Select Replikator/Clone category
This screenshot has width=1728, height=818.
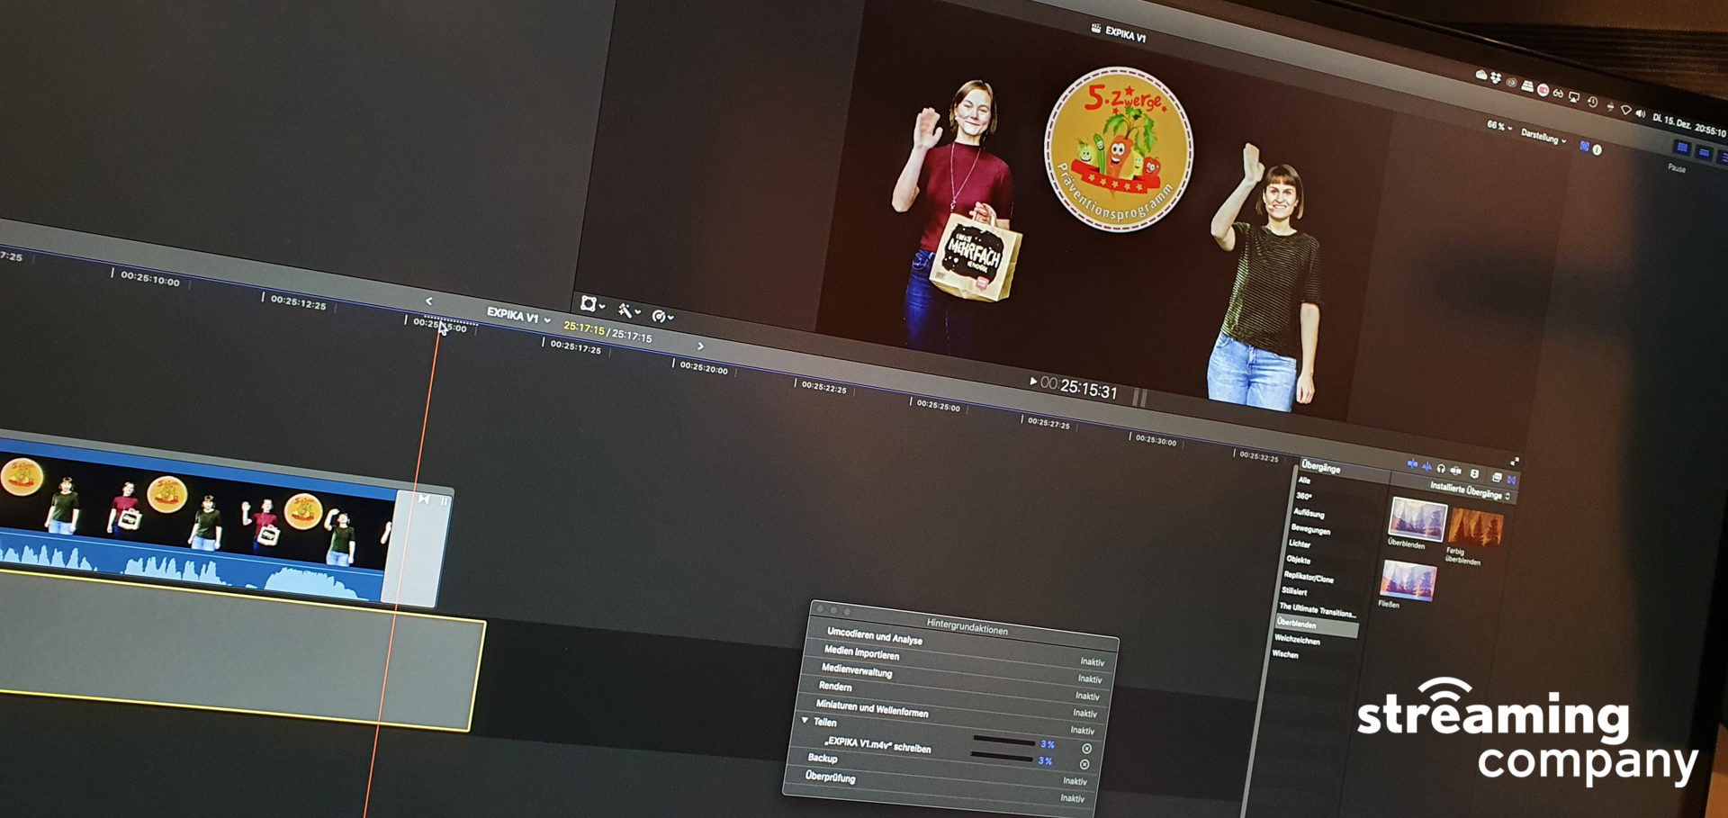[x=1309, y=577]
